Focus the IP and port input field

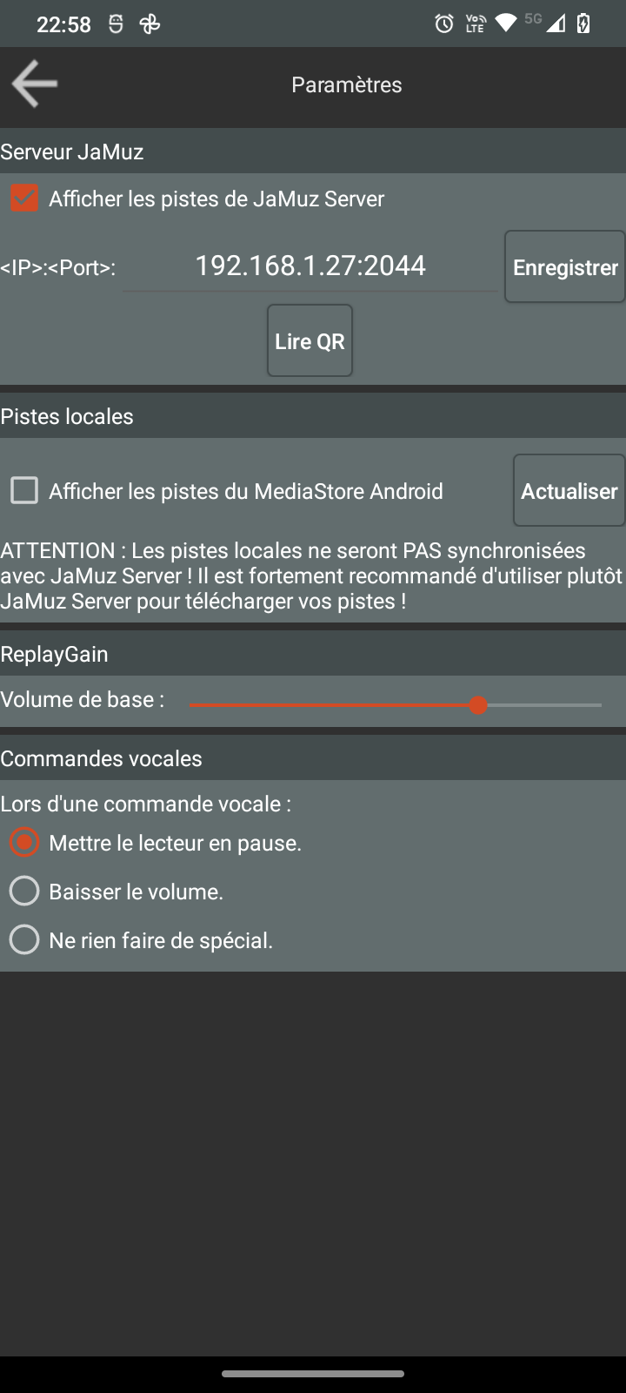310,266
